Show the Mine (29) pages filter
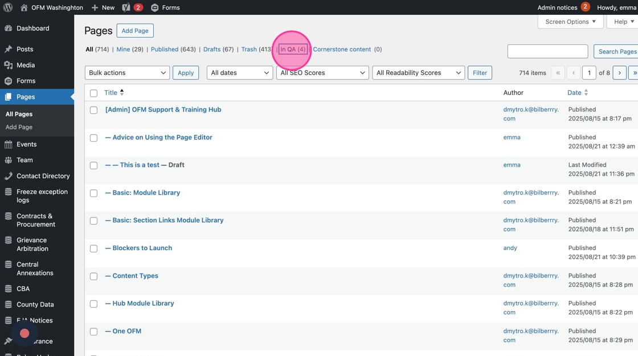Viewport: 638px width, 356px height. (x=130, y=49)
